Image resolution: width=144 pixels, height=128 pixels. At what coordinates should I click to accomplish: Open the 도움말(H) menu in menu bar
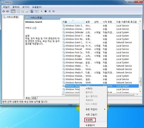click(37, 7)
